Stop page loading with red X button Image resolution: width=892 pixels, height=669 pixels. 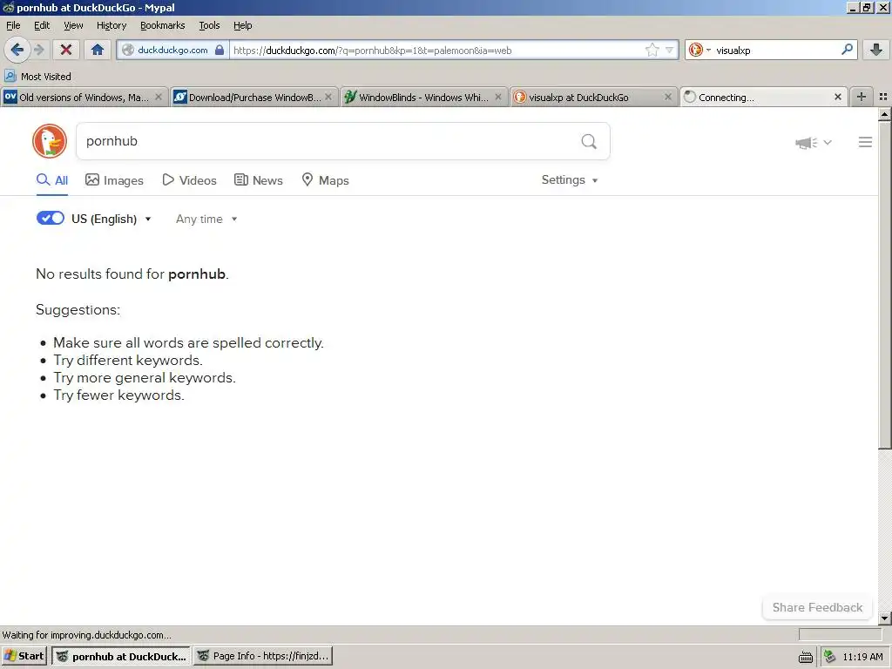tap(66, 50)
